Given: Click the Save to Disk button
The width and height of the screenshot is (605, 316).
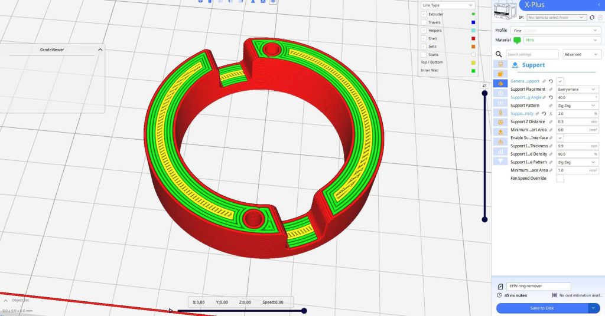Looking at the screenshot, I should click(542, 308).
